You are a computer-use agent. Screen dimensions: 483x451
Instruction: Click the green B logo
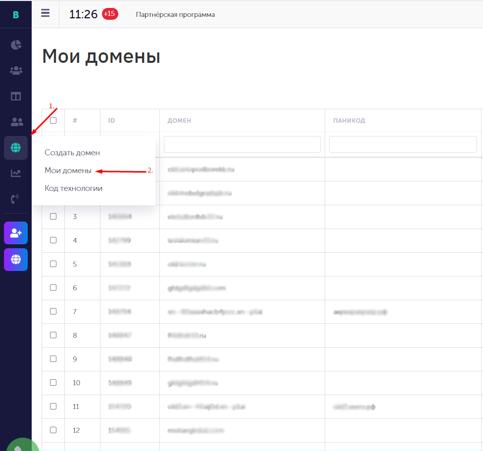pos(16,14)
